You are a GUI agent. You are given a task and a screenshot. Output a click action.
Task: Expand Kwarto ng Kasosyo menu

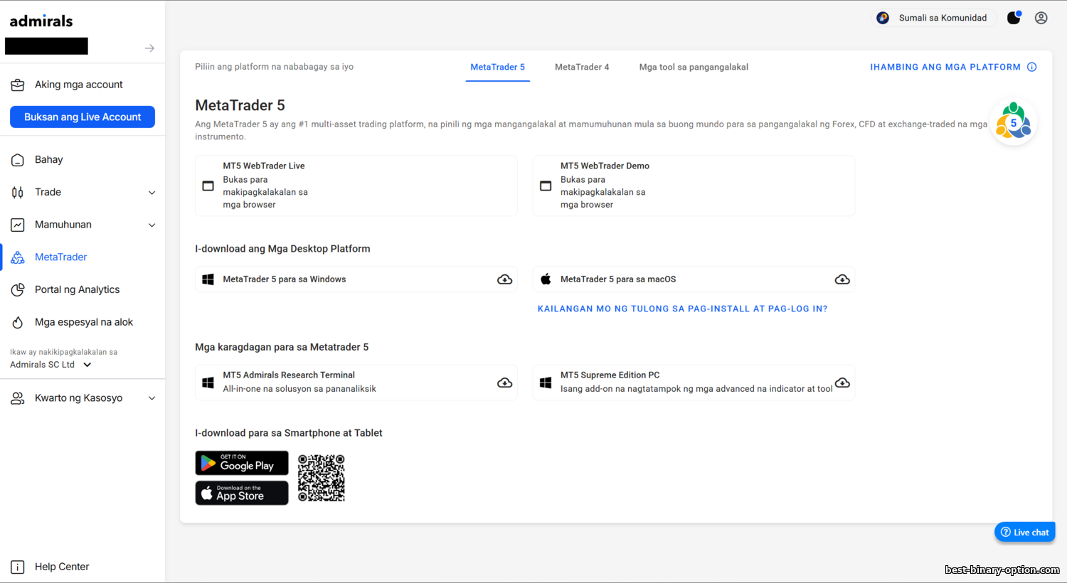(152, 398)
